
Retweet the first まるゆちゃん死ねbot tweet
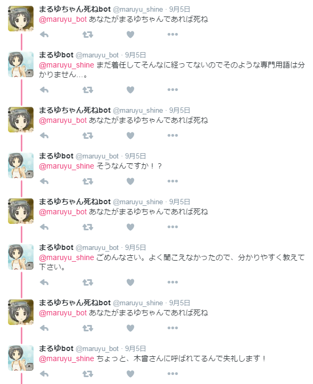[88, 35]
